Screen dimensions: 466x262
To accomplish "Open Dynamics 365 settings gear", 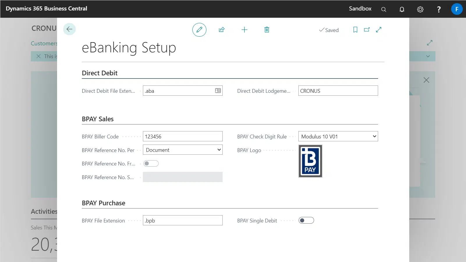I will 420,9.
